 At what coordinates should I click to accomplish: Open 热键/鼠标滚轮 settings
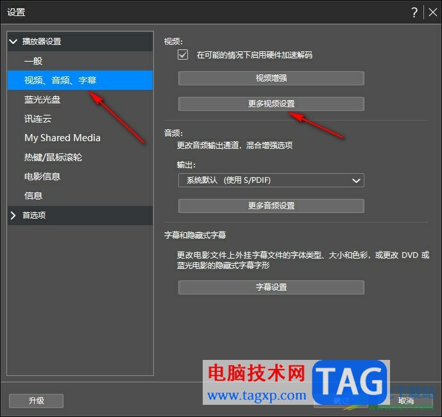point(80,157)
